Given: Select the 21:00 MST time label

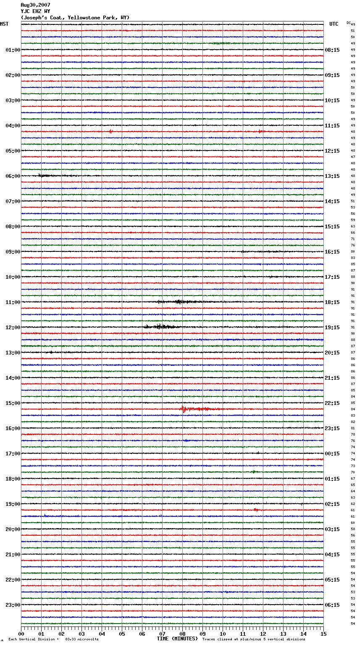Looking at the screenshot, I should click(13, 555).
